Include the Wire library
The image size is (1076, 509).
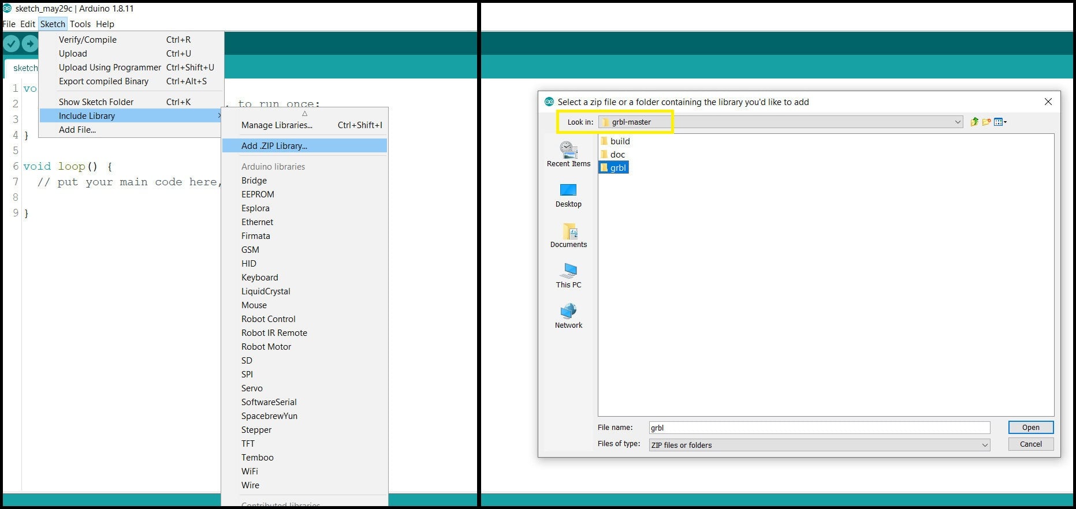coord(304,485)
